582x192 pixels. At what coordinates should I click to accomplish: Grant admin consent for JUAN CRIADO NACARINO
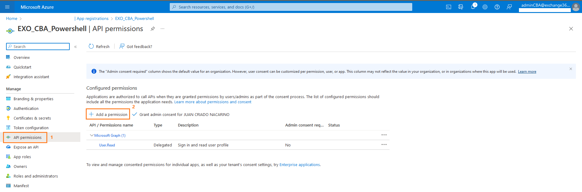tap(181, 114)
